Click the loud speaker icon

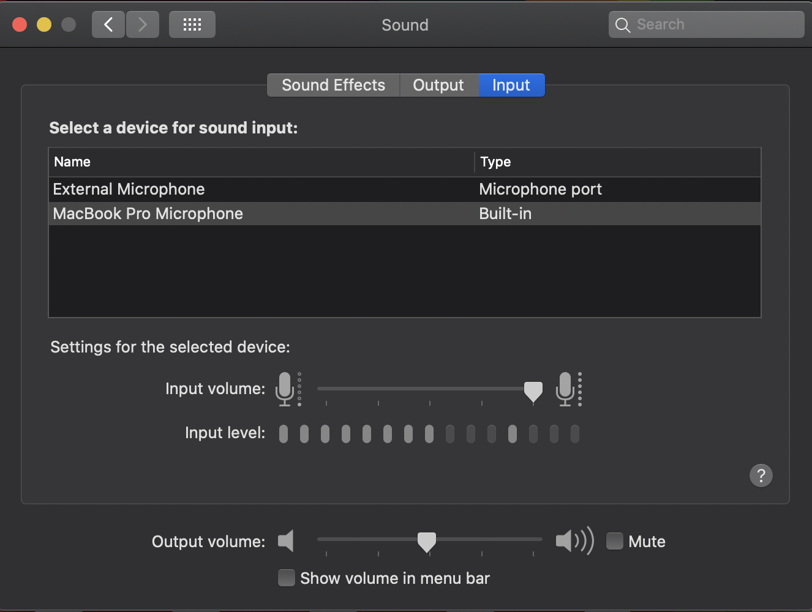tap(574, 541)
